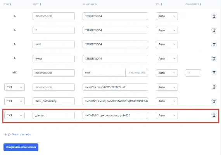Edit the www host field
The image size is (221, 155).
click(x=54, y=59)
